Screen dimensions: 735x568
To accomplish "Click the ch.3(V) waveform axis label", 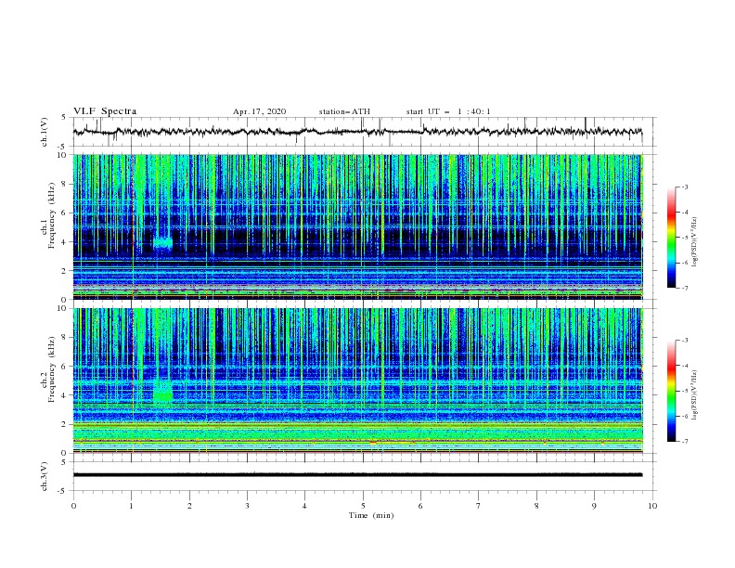I will tap(45, 476).
